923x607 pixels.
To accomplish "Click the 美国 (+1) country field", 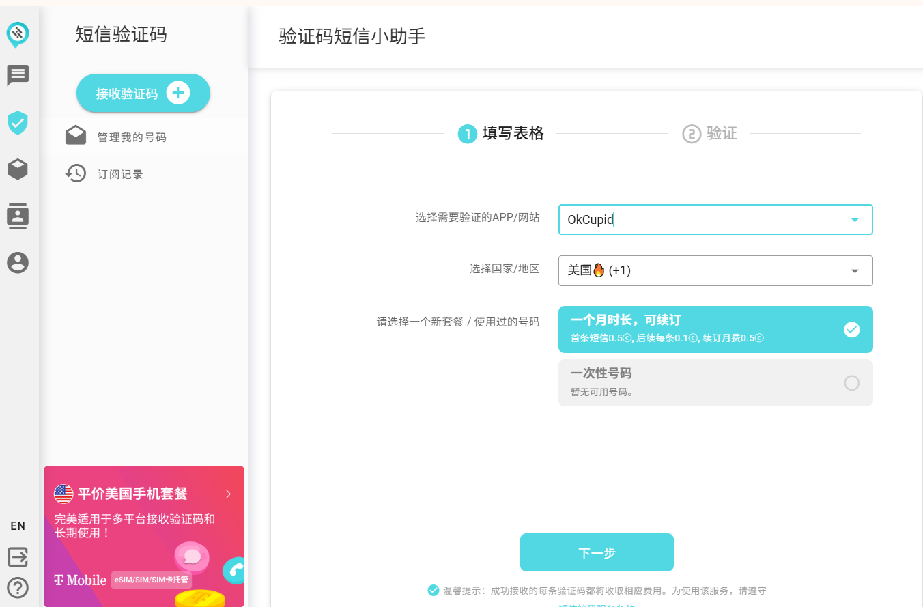I will pyautogui.click(x=715, y=270).
